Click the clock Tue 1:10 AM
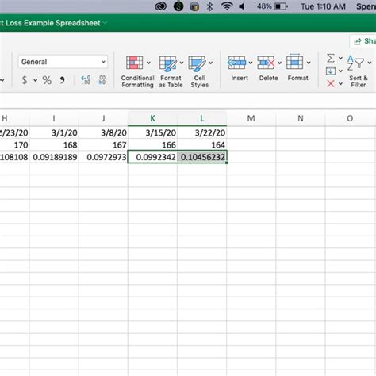The image size is (376, 376). [x=323, y=6]
